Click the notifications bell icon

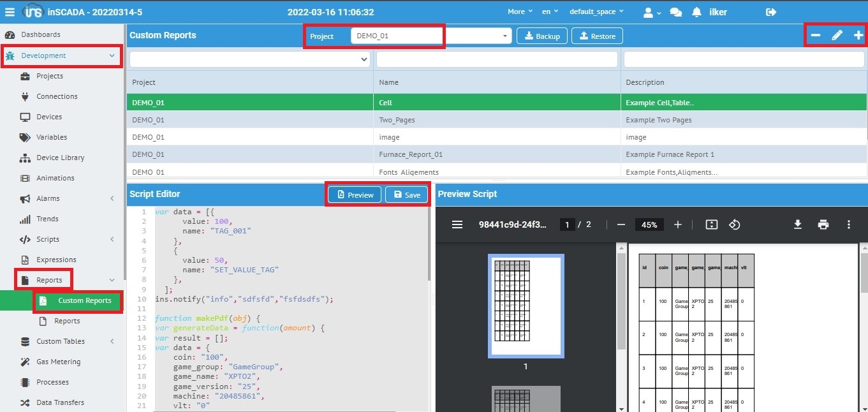[x=696, y=12]
